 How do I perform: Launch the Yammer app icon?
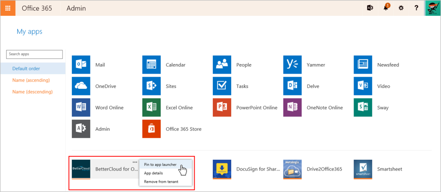tap(292, 65)
